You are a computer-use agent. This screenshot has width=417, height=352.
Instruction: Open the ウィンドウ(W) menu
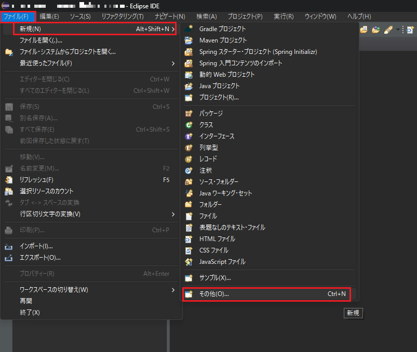[320, 17]
